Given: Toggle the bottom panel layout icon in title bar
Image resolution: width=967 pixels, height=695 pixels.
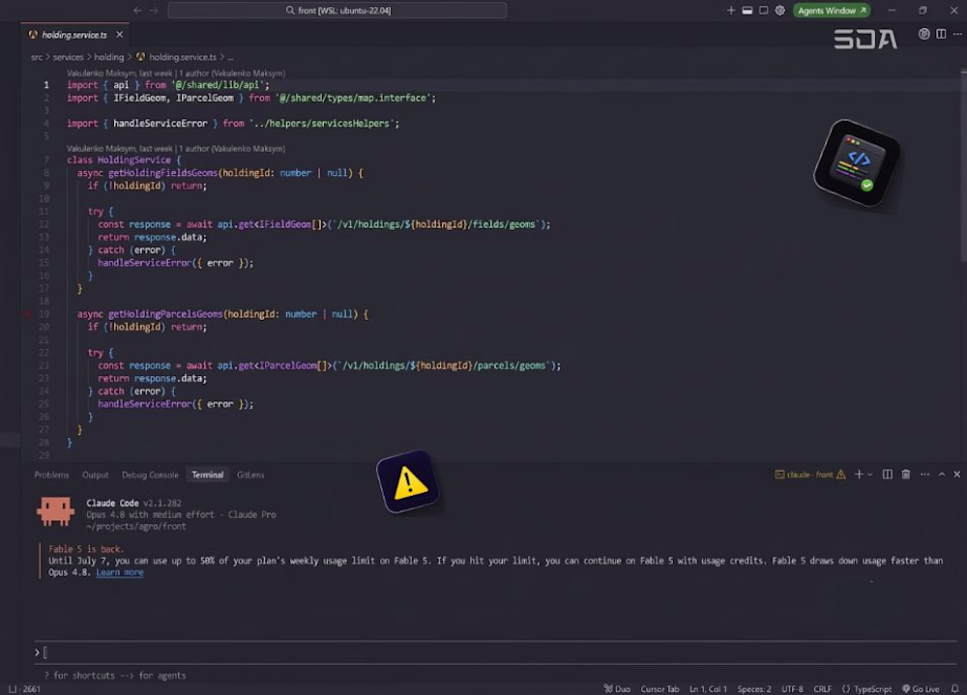Looking at the screenshot, I should point(747,11).
